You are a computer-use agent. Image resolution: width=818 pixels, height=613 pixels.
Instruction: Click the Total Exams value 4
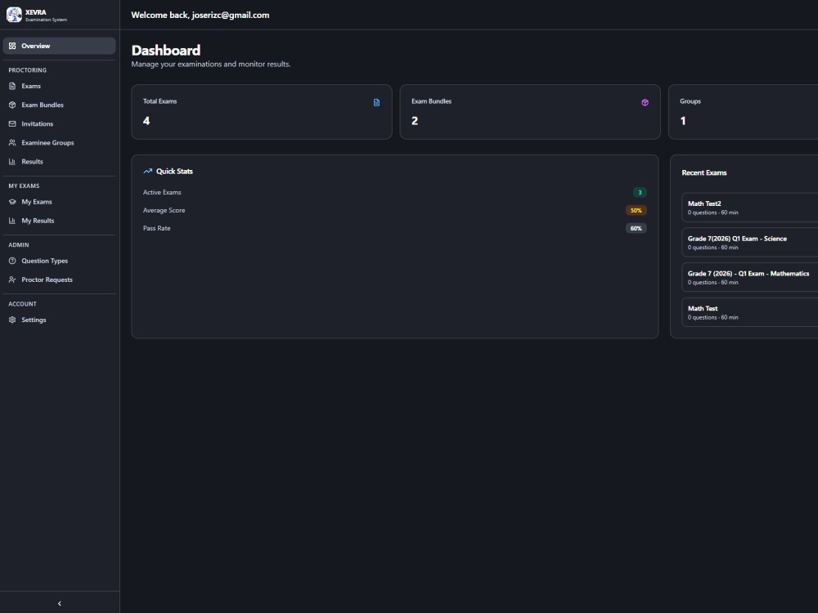tap(146, 121)
